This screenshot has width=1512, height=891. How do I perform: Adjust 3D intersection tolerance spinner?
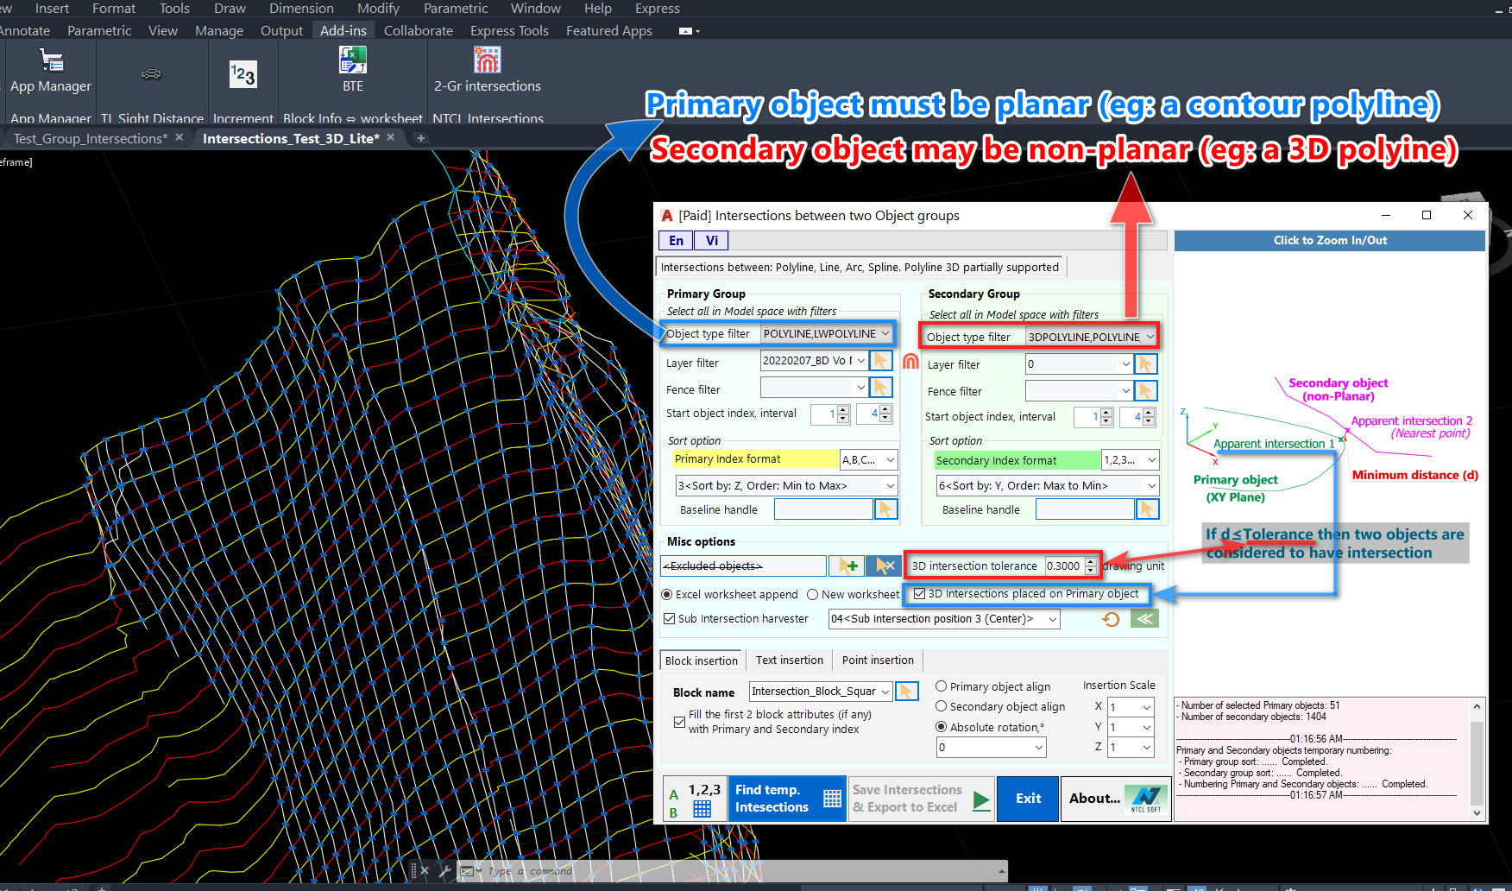click(x=1091, y=566)
